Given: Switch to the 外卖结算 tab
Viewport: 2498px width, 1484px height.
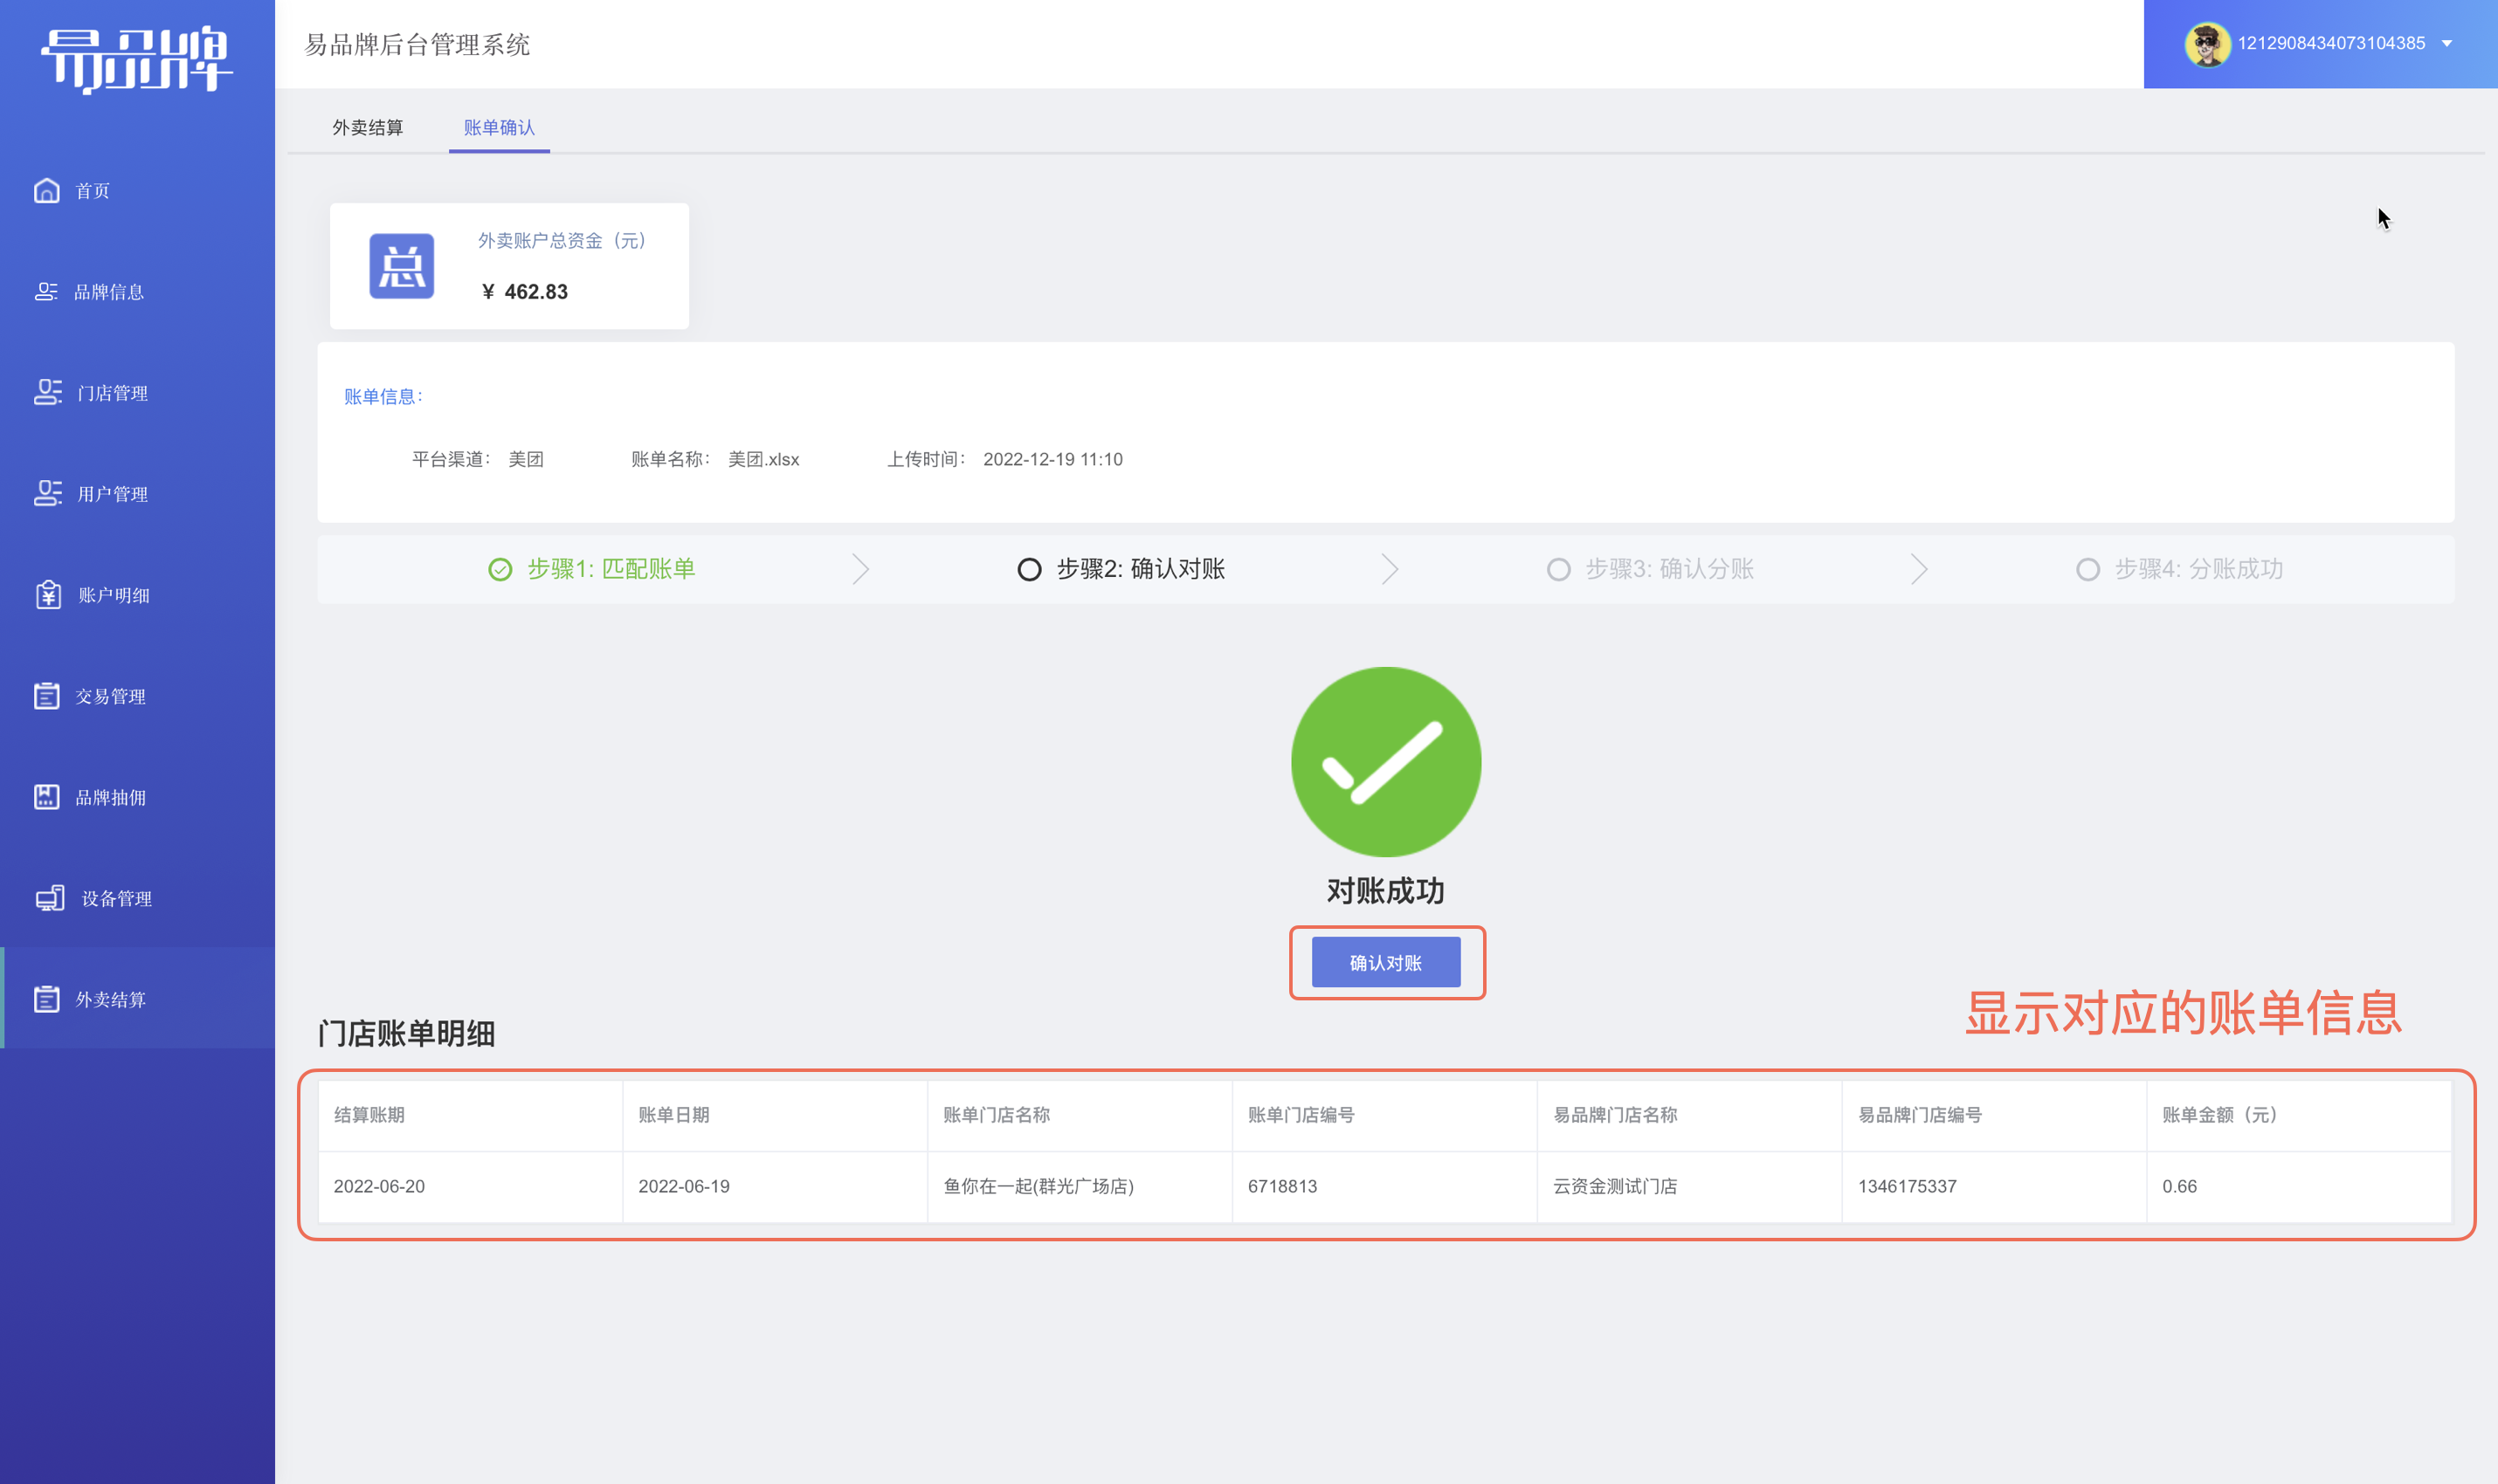Looking at the screenshot, I should point(367,127).
